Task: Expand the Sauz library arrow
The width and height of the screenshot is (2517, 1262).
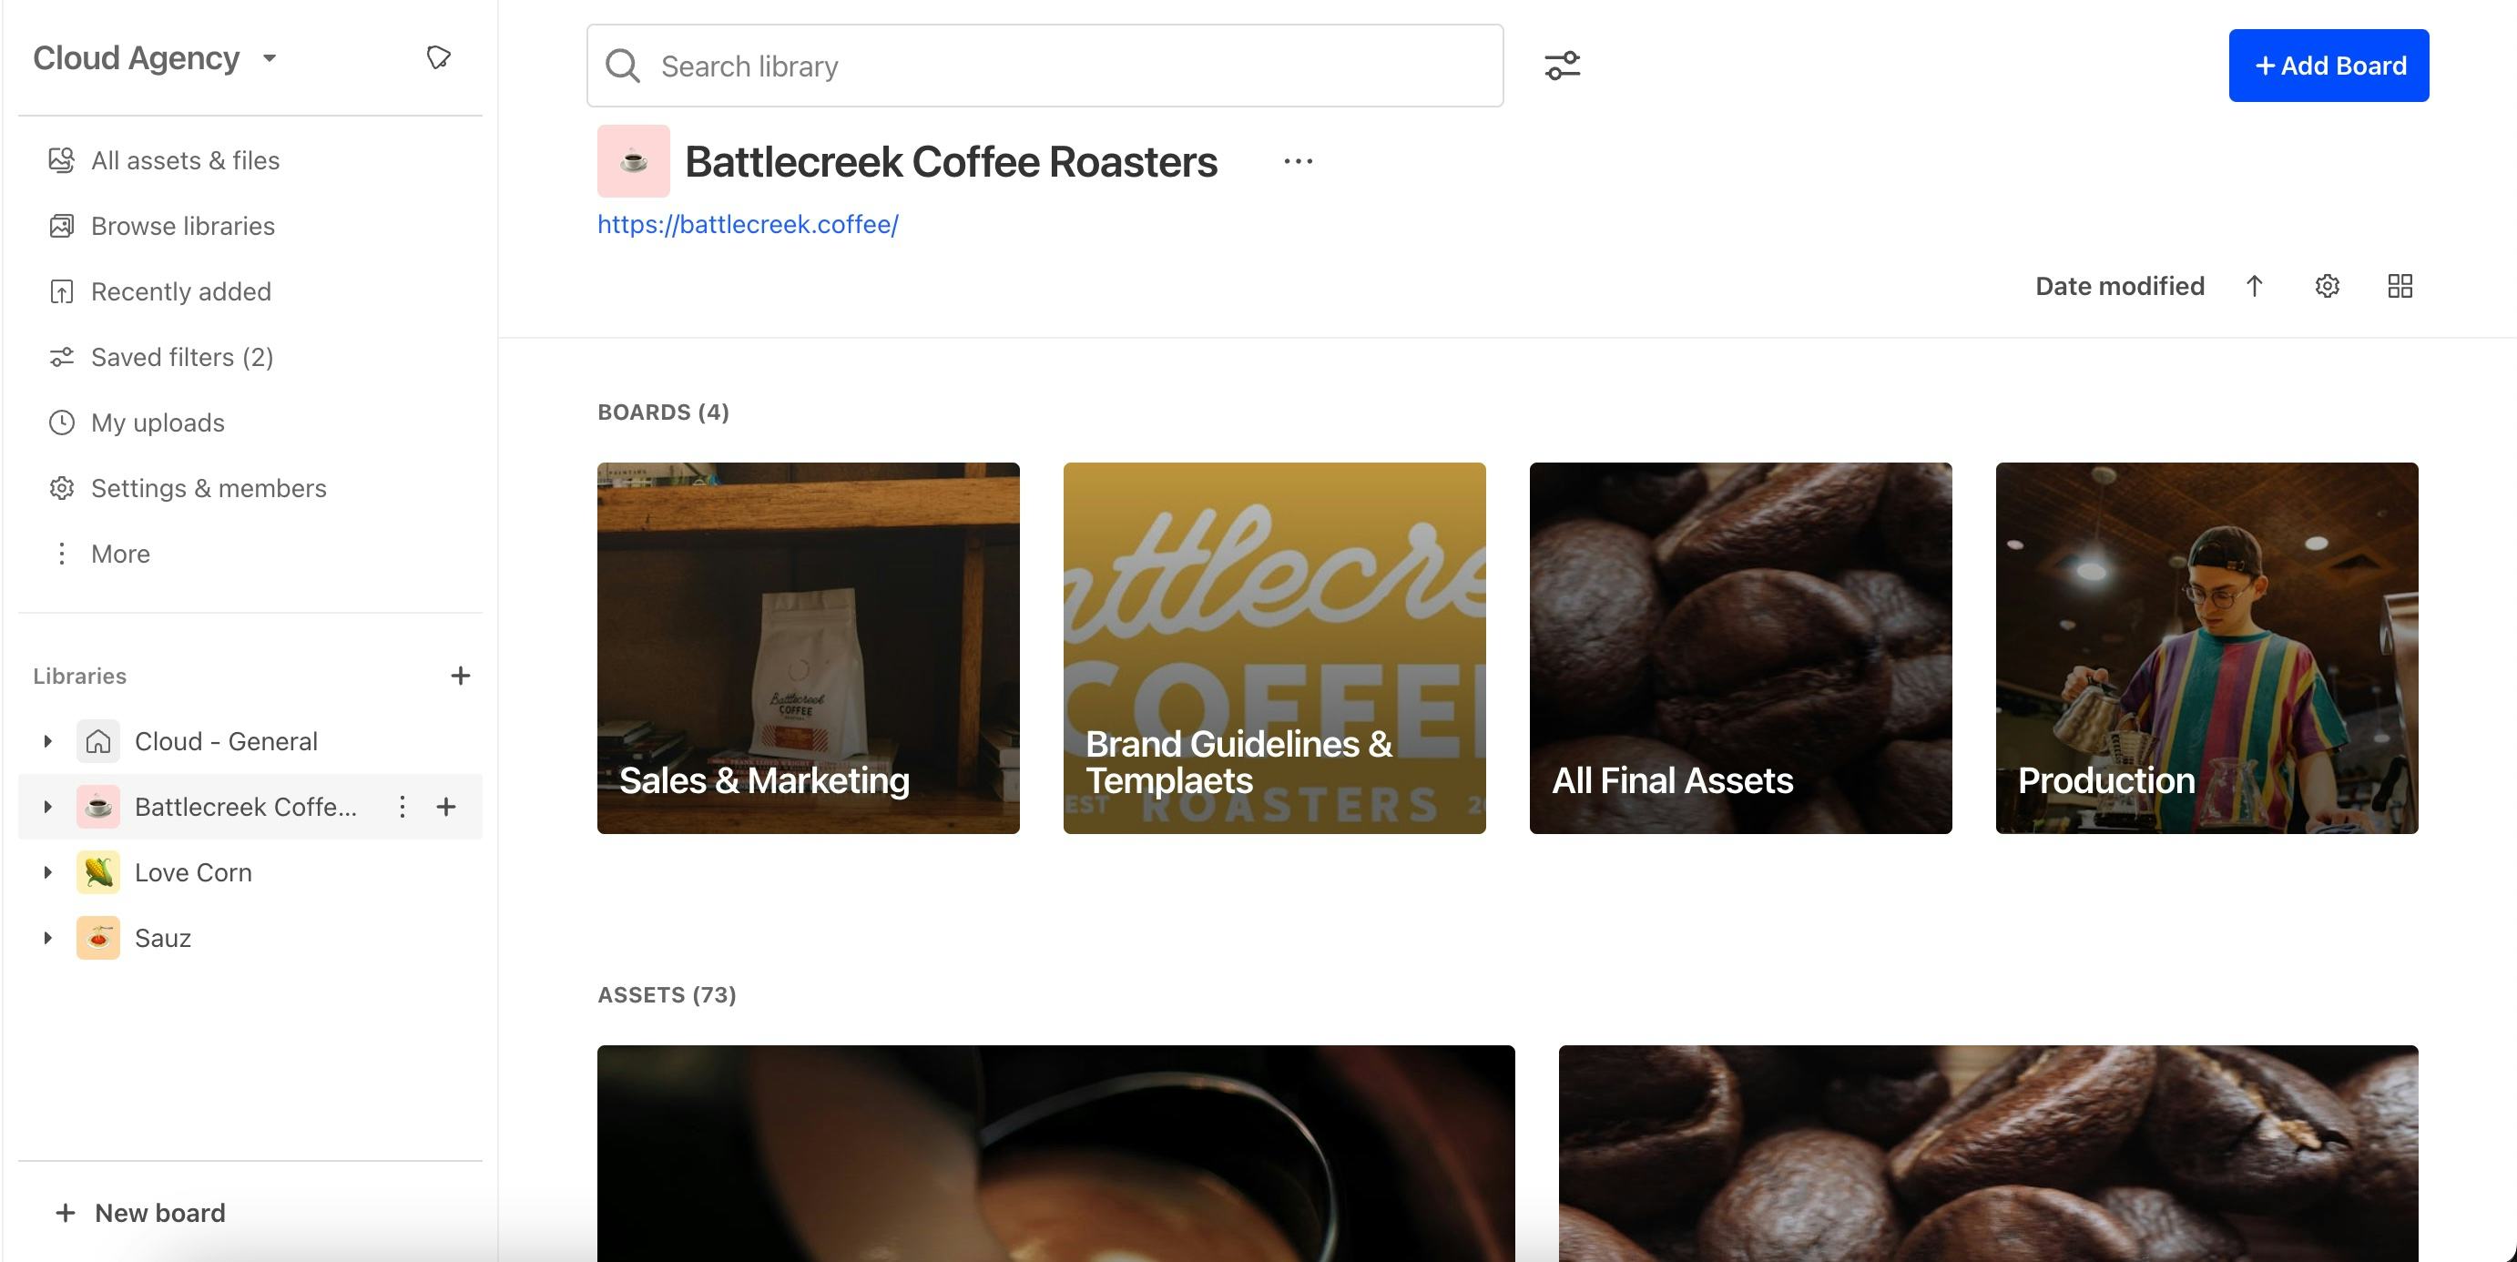Action: click(47, 938)
